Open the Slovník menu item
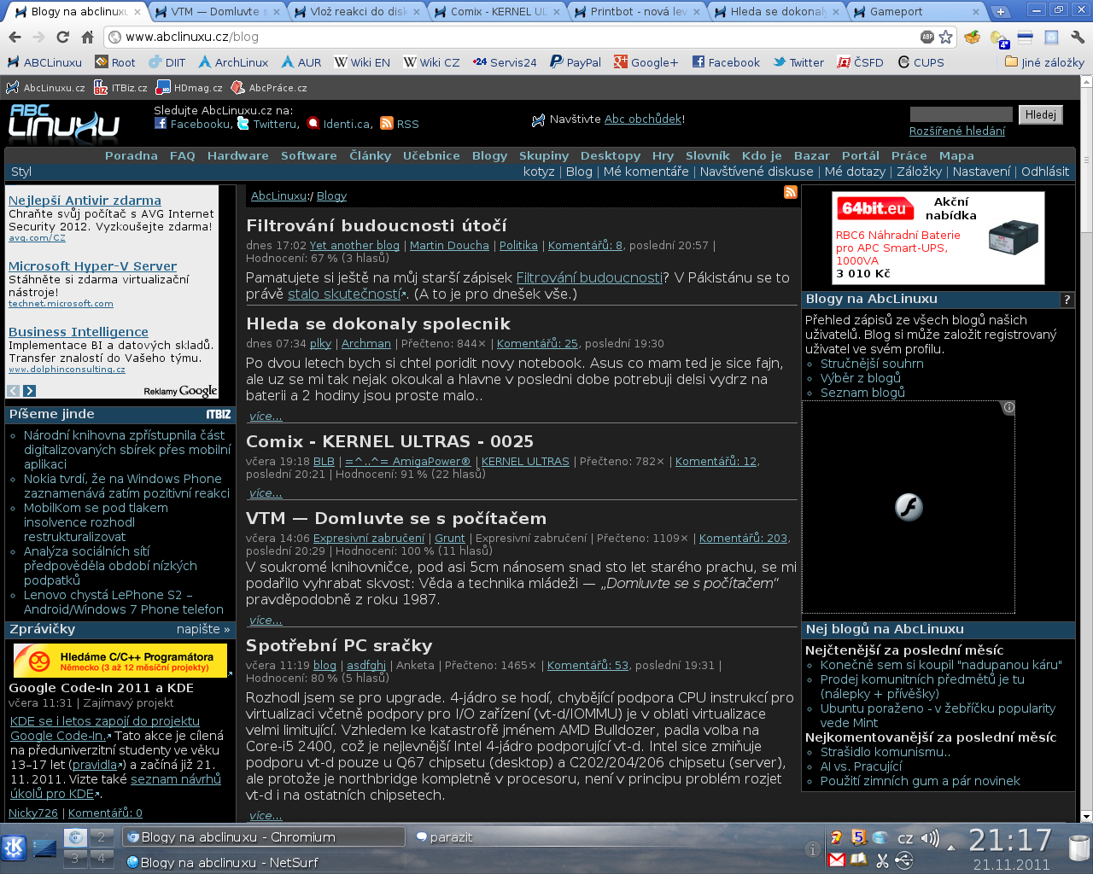1093x874 pixels. [708, 155]
